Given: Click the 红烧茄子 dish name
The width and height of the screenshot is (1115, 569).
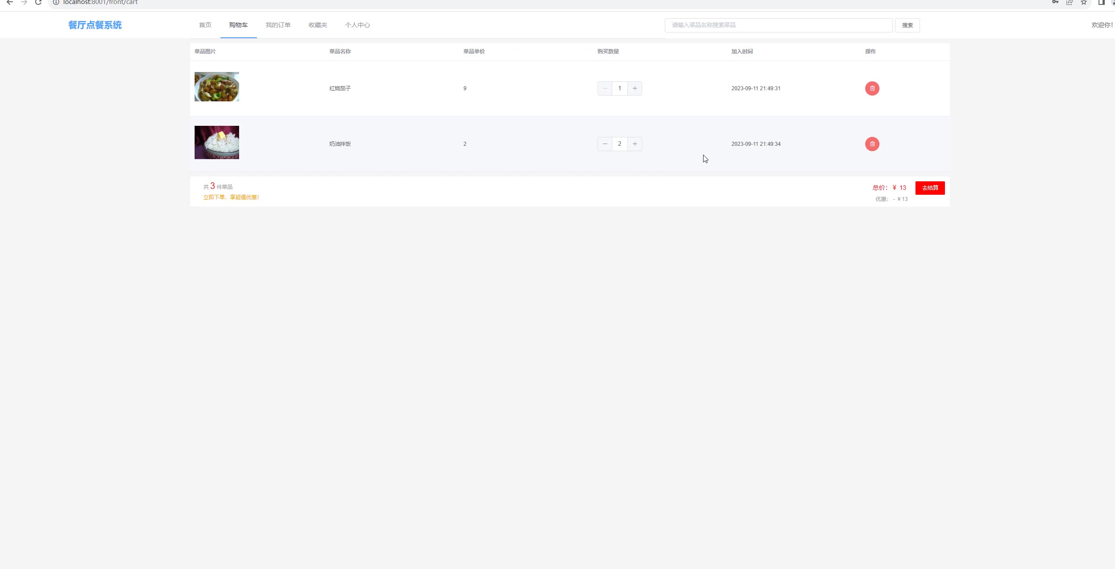Looking at the screenshot, I should [340, 88].
